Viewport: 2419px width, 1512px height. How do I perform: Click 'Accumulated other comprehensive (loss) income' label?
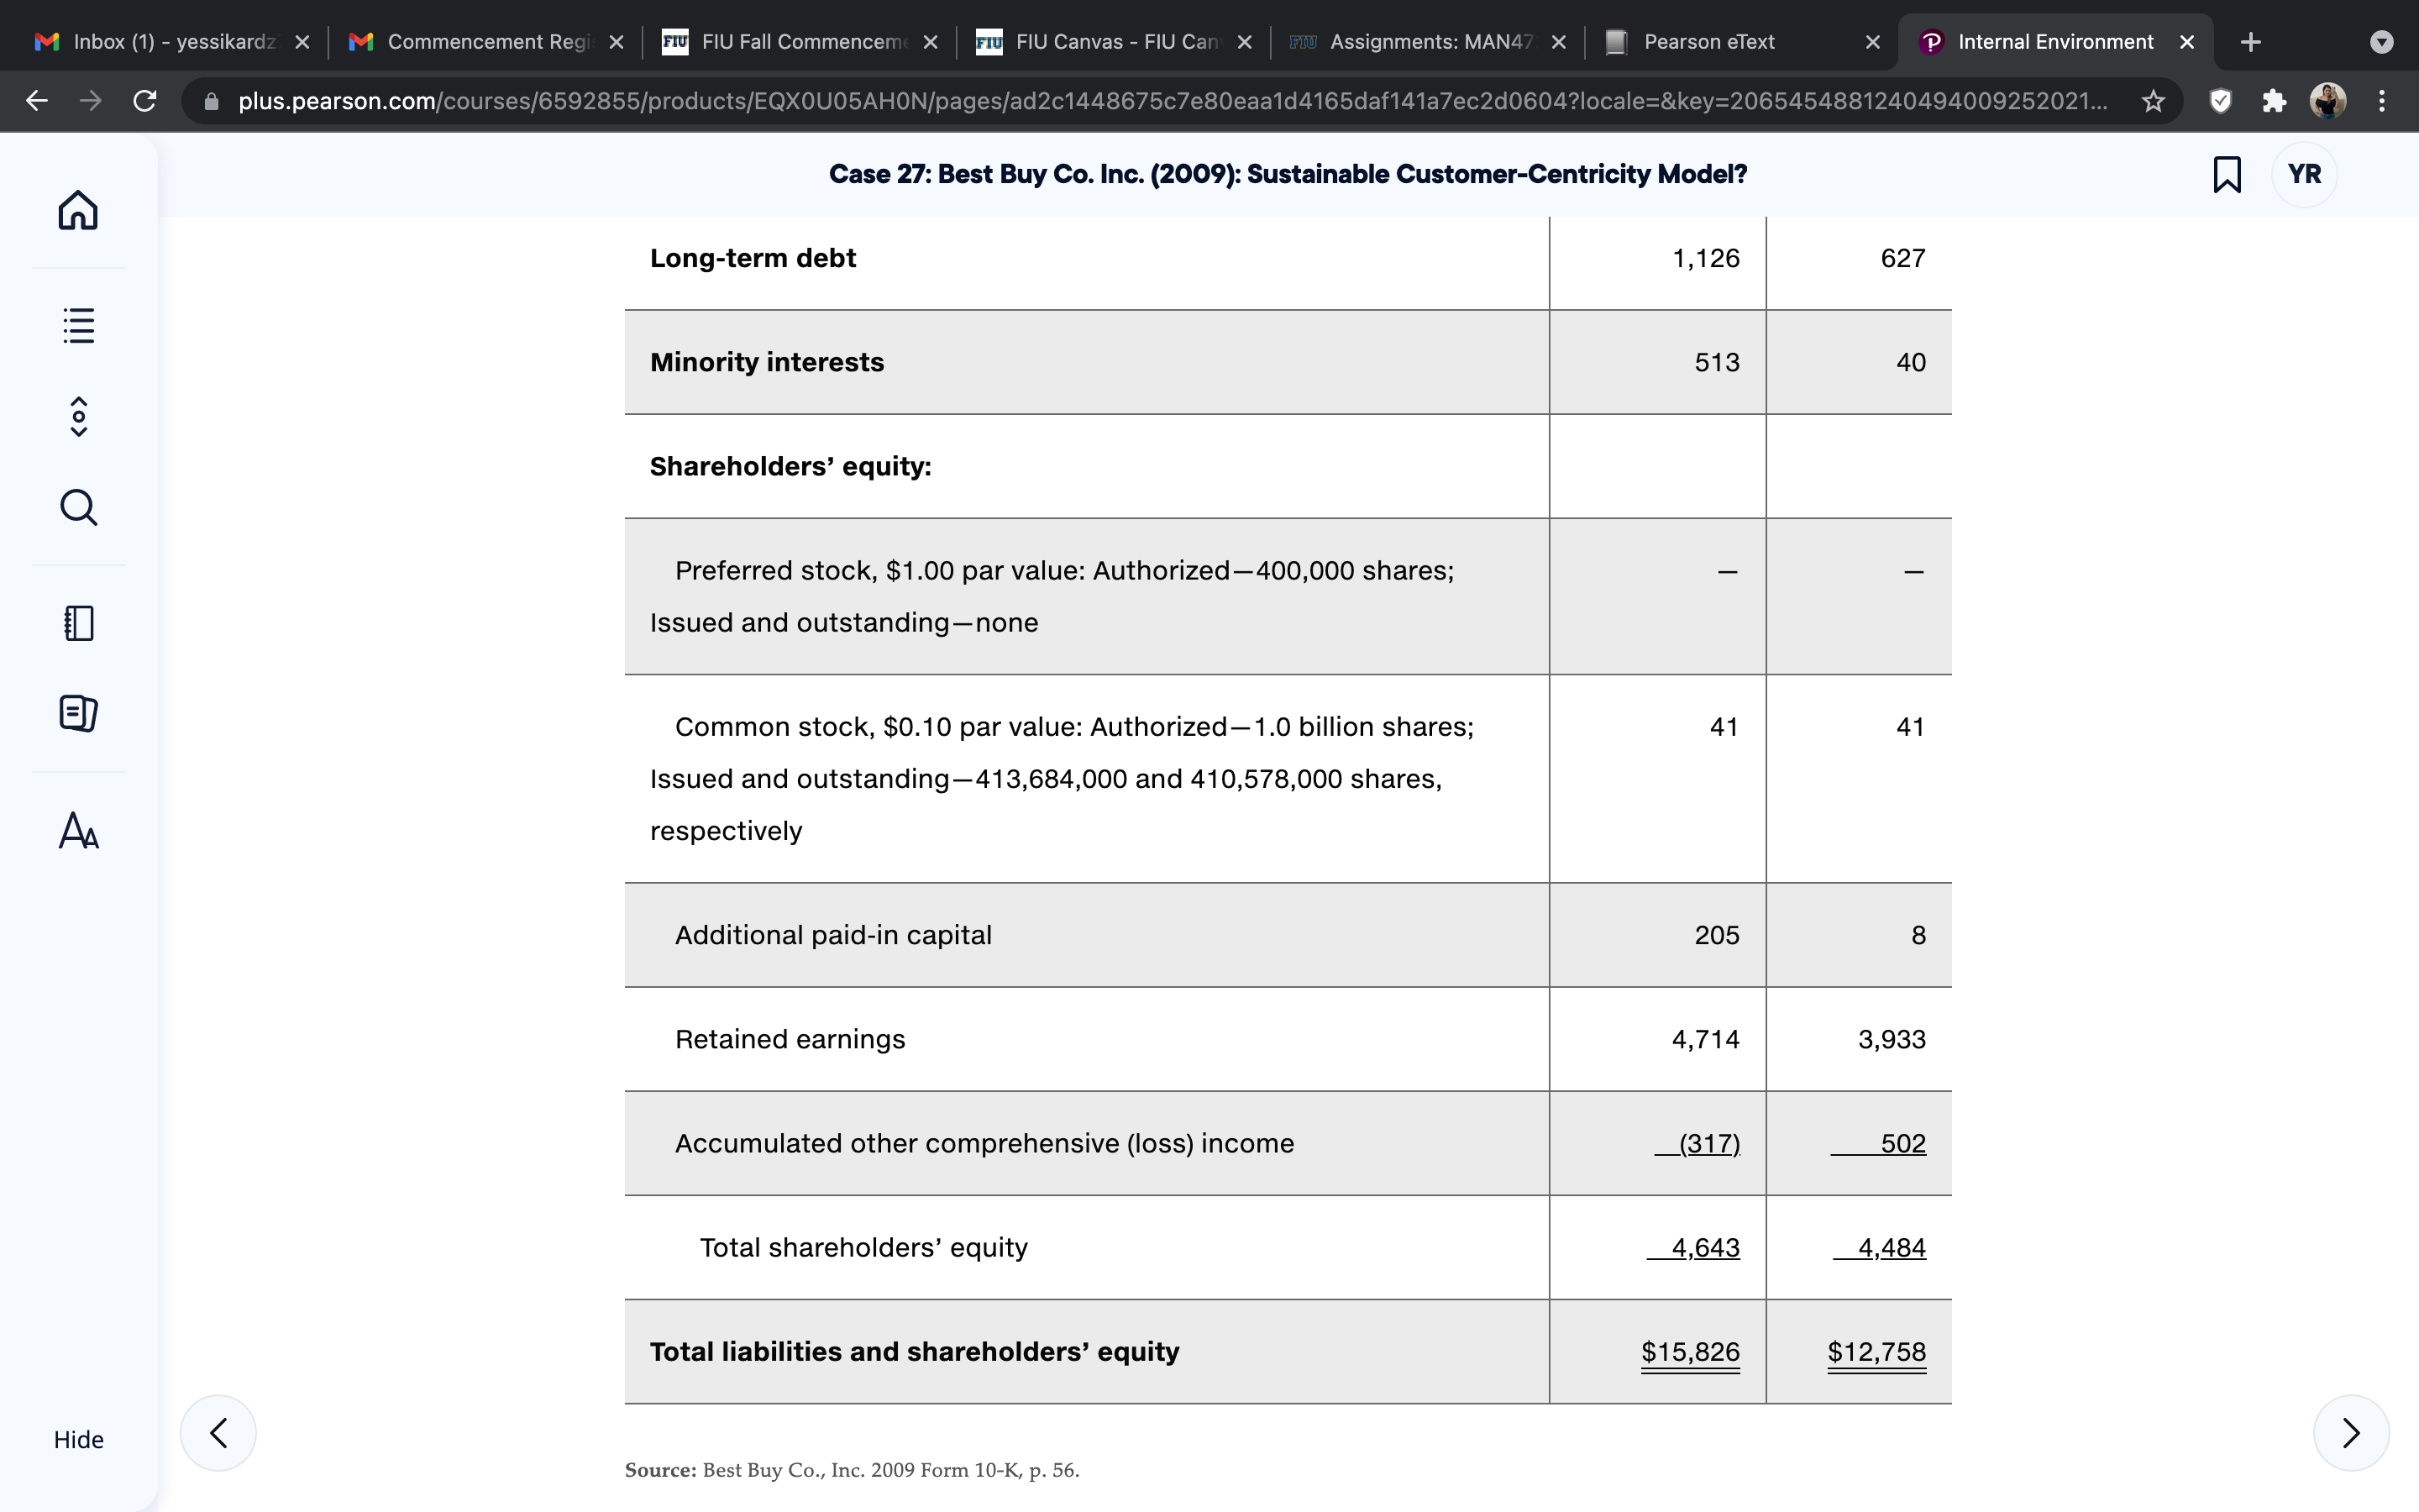coord(984,1143)
